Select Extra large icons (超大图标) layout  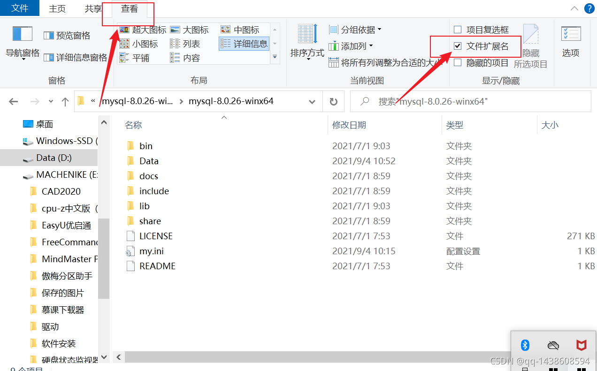143,30
